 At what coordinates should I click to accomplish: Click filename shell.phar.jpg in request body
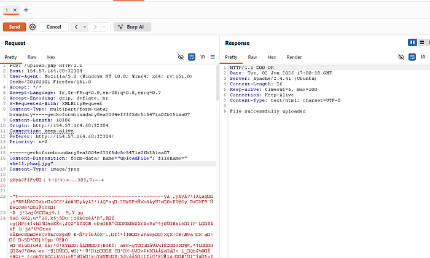click(x=30, y=163)
